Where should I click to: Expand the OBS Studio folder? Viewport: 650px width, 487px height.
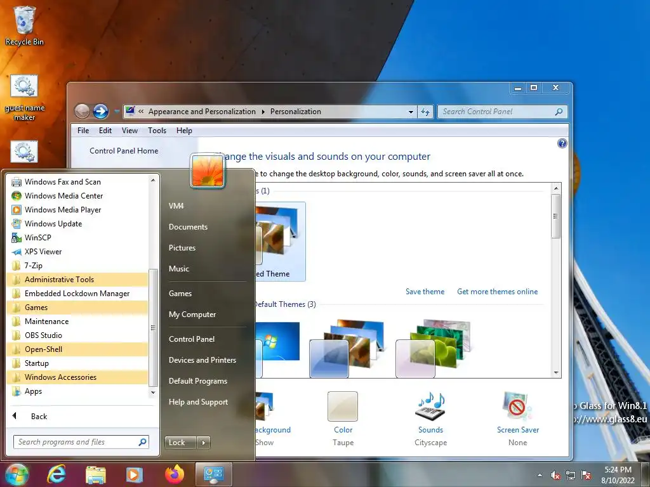(x=77, y=335)
